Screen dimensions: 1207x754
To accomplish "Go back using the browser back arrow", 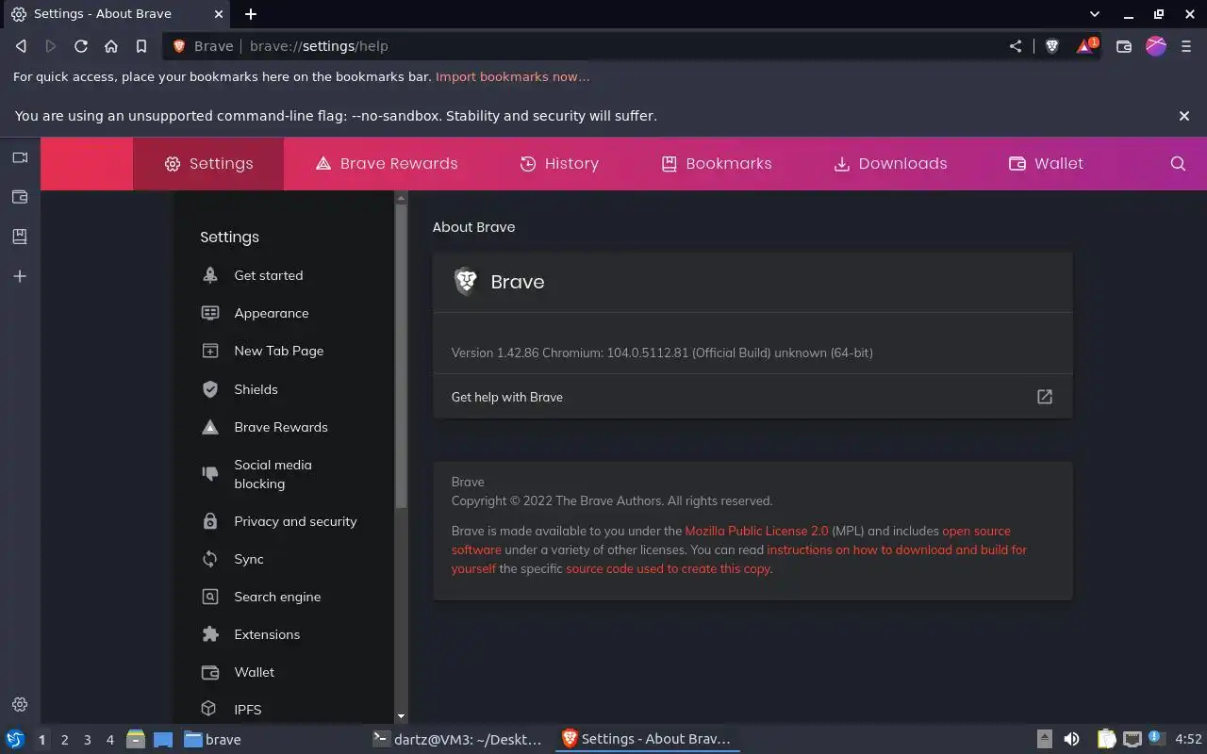I will [x=21, y=46].
